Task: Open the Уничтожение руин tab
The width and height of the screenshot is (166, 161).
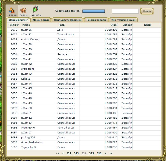Action: coord(123,20)
